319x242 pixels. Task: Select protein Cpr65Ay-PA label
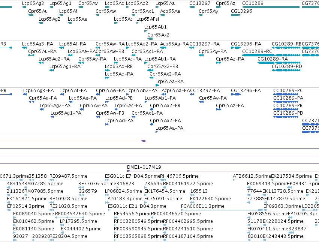tap(213, 98)
